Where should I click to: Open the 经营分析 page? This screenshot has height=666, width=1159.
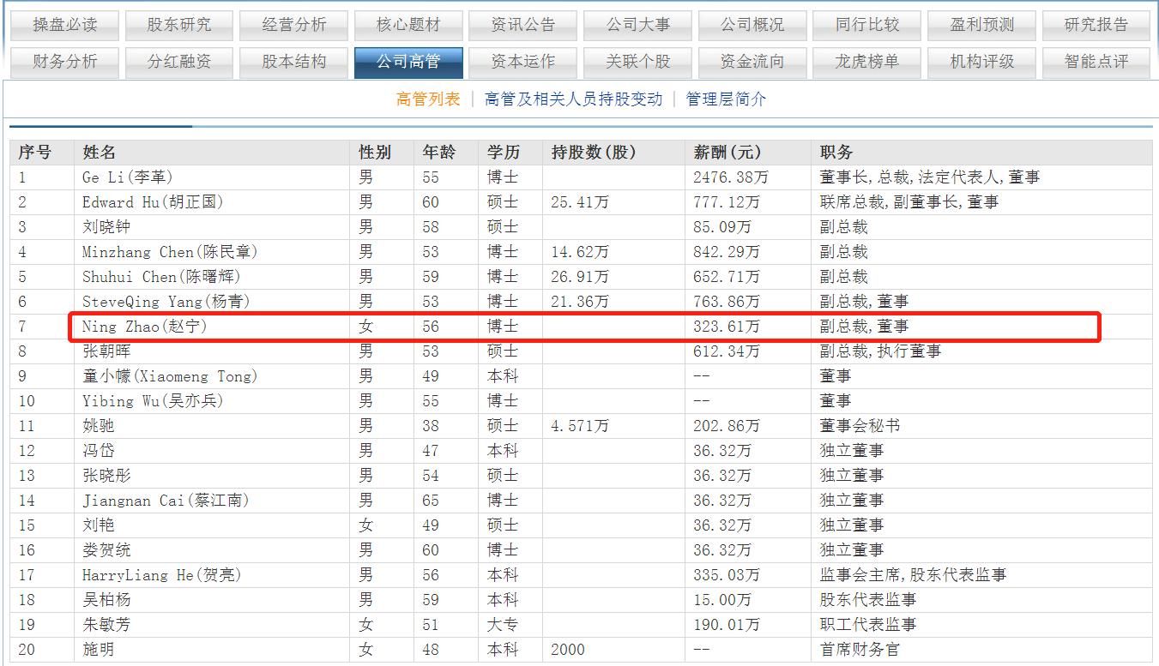point(293,24)
